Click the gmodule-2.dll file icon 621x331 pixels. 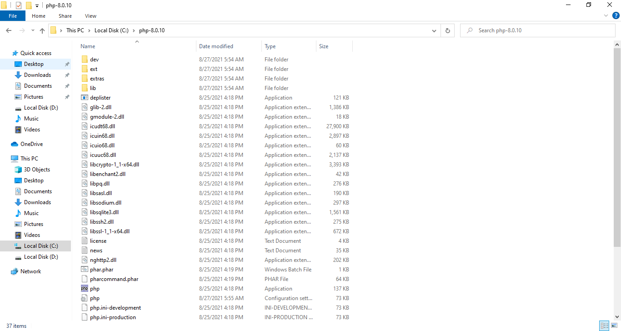click(85, 117)
